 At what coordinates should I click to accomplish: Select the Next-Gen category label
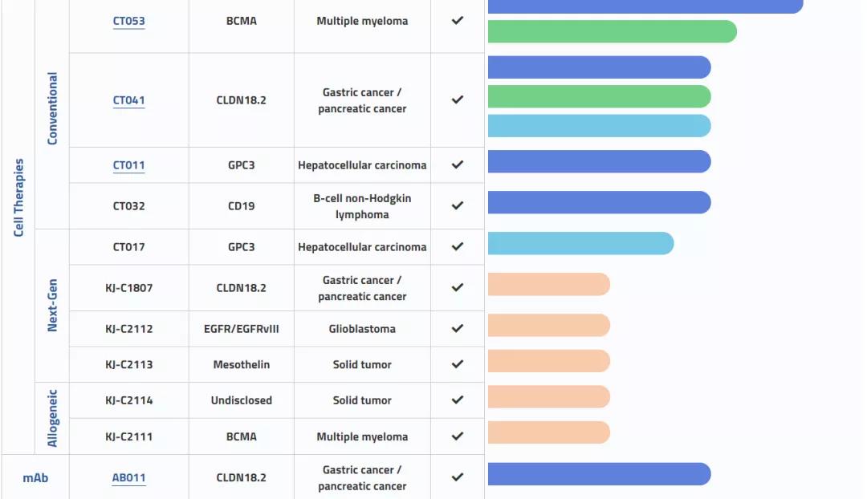point(53,306)
